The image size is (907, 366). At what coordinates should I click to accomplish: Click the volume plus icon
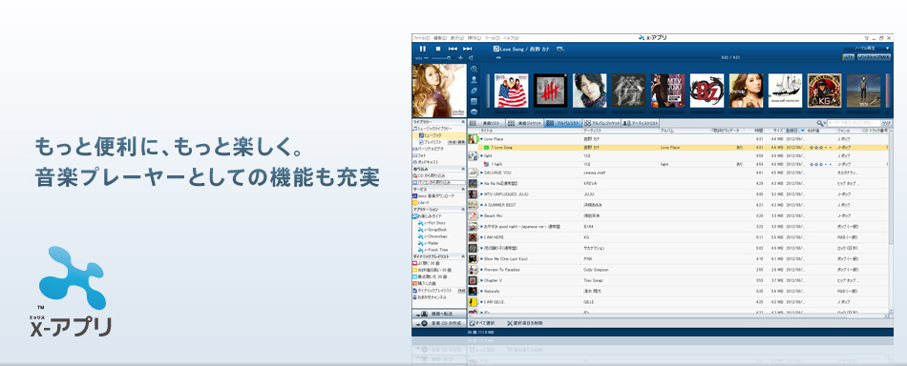(460, 58)
